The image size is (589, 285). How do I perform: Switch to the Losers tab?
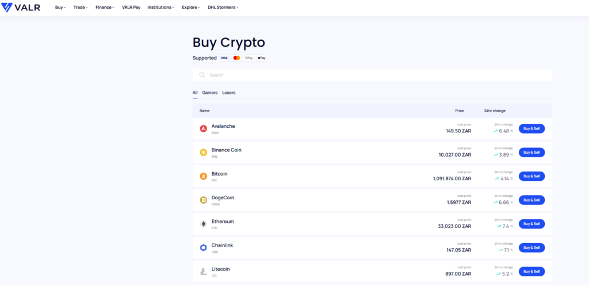pyautogui.click(x=229, y=93)
